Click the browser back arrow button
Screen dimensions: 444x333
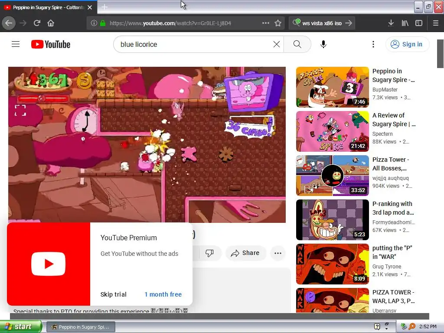coord(9,23)
